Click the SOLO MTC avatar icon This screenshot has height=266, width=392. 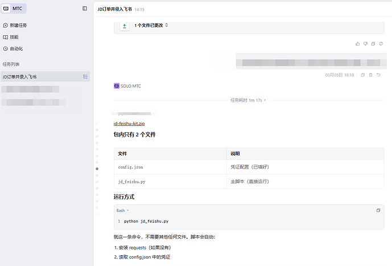point(117,86)
